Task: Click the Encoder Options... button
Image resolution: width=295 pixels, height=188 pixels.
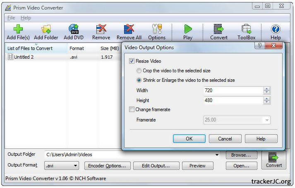Action: (x=107, y=166)
